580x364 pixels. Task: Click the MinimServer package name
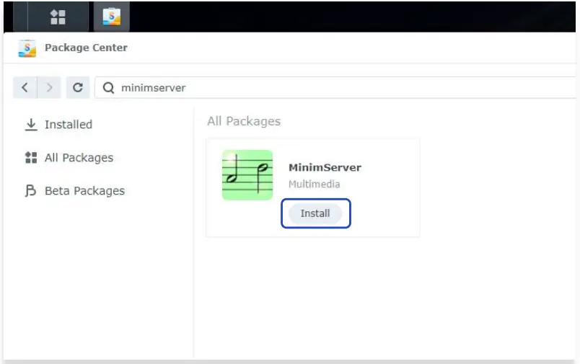(325, 167)
